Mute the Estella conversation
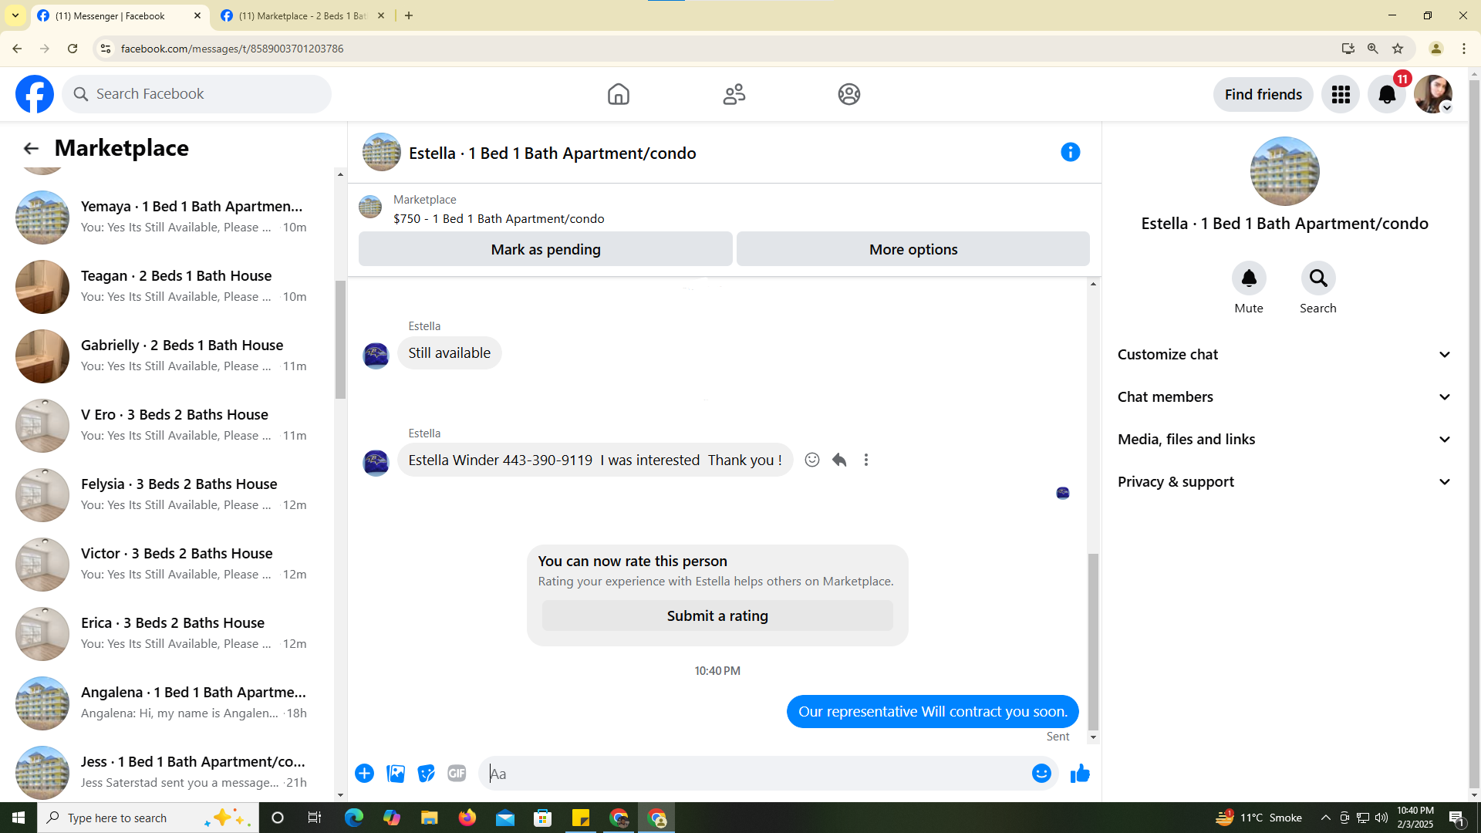The height and width of the screenshot is (833, 1481). (x=1249, y=278)
